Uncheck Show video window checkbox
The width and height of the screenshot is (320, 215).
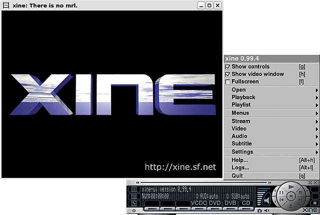pyautogui.click(x=227, y=74)
